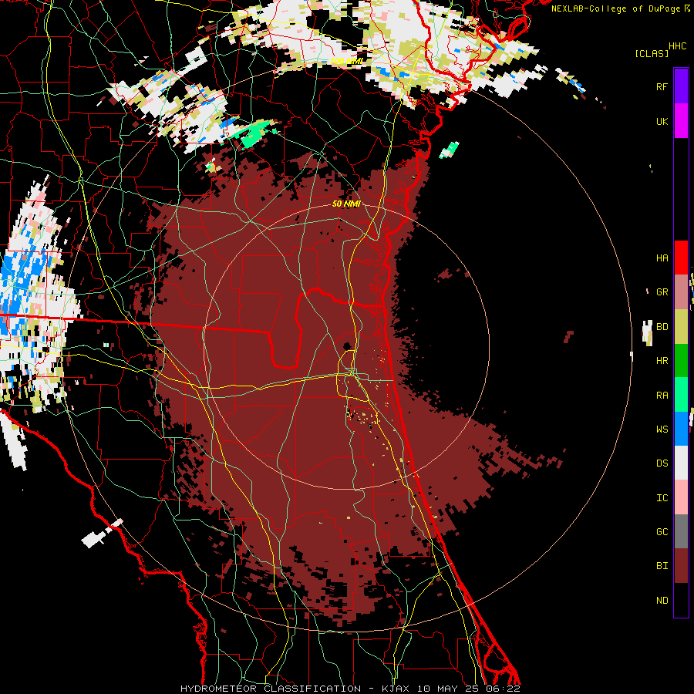Click the DS legend label text
The height and width of the screenshot is (694, 694).
coord(662,463)
